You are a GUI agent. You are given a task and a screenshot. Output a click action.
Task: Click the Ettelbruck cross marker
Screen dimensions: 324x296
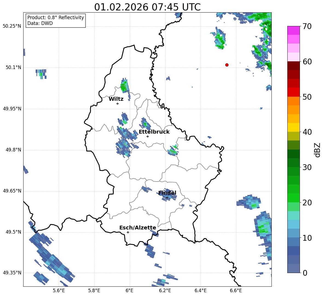coord(147,136)
